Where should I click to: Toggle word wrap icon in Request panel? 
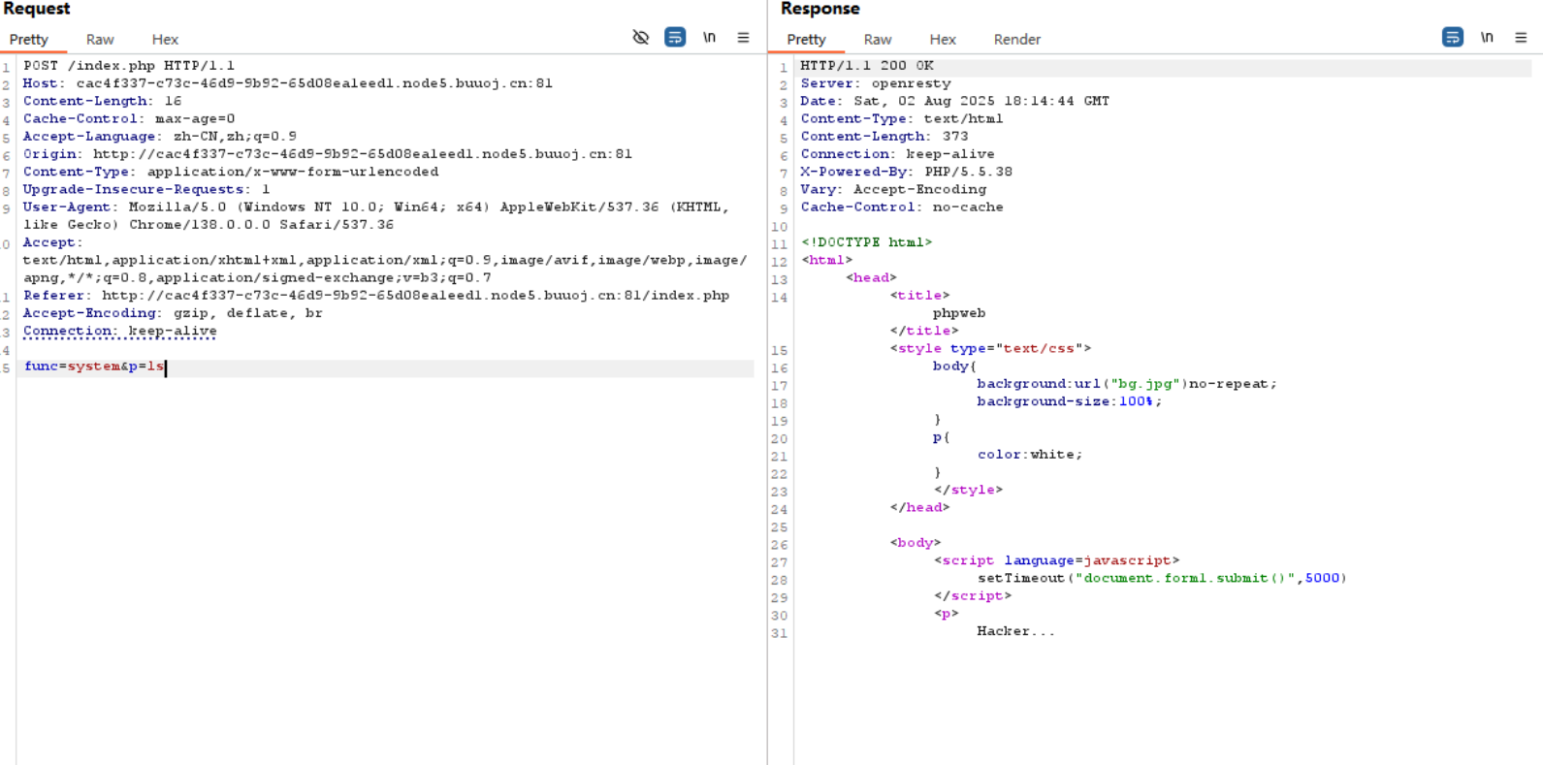pos(675,38)
